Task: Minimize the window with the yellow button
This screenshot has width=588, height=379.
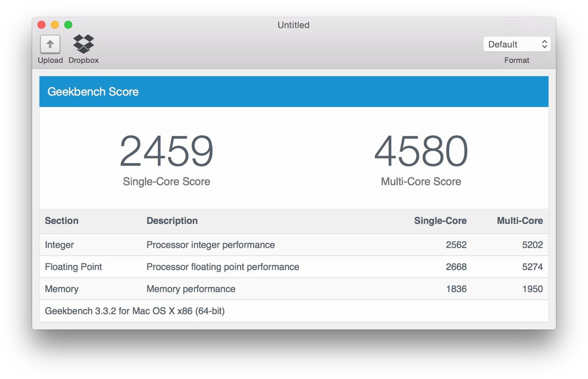Action: [x=55, y=24]
